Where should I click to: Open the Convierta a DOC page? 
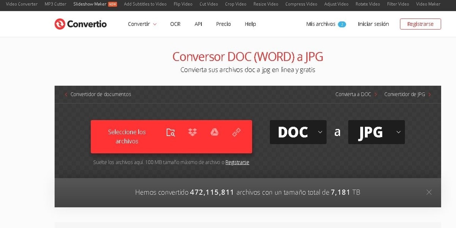pyautogui.click(x=353, y=94)
